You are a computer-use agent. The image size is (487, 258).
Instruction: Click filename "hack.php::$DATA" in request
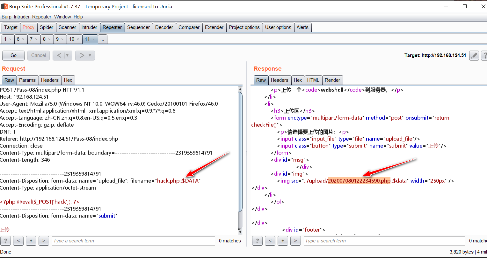(x=178, y=181)
